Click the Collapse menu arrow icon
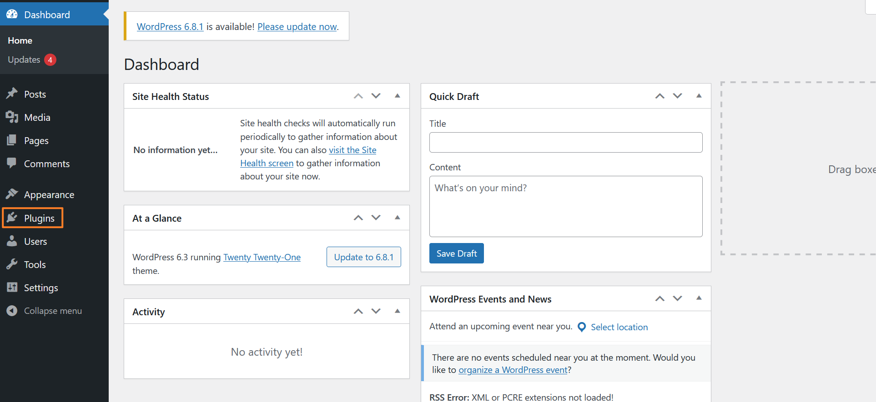This screenshot has height=402, width=876. [x=12, y=311]
